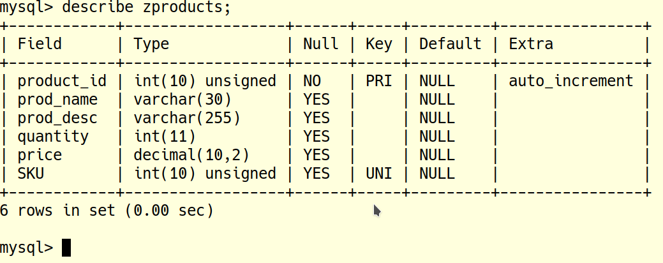The height and width of the screenshot is (263, 663).
Task: Click the Extra column header
Action: (531, 44)
